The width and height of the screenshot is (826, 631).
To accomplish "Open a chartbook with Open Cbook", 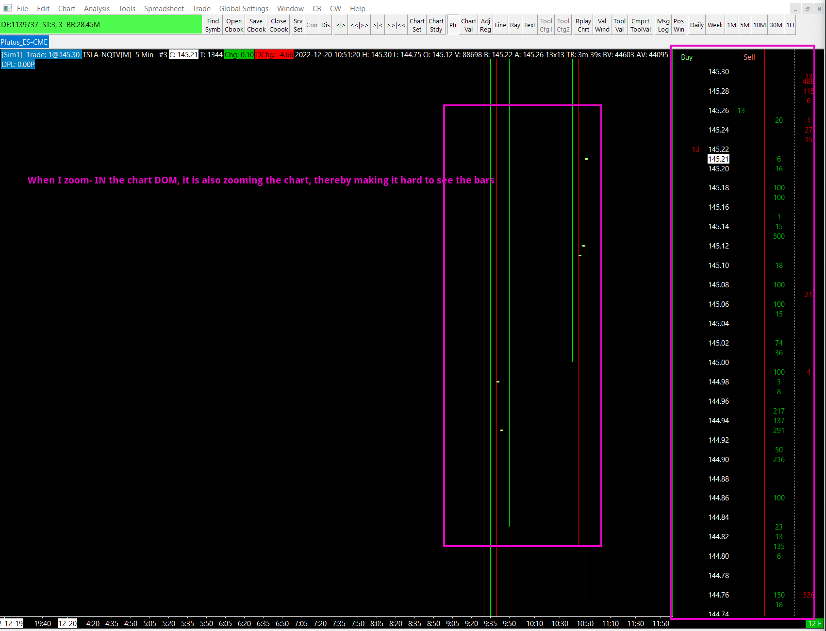I will pyautogui.click(x=234, y=25).
